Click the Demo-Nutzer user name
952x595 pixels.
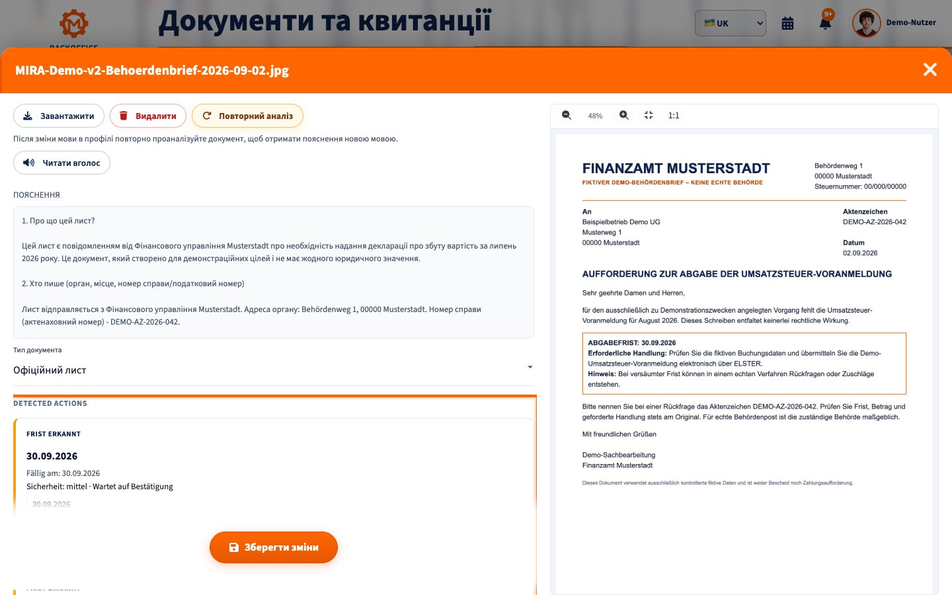click(911, 22)
